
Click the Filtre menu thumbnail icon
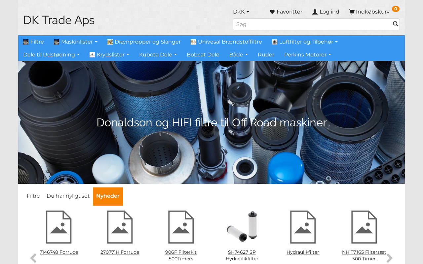(x=26, y=42)
